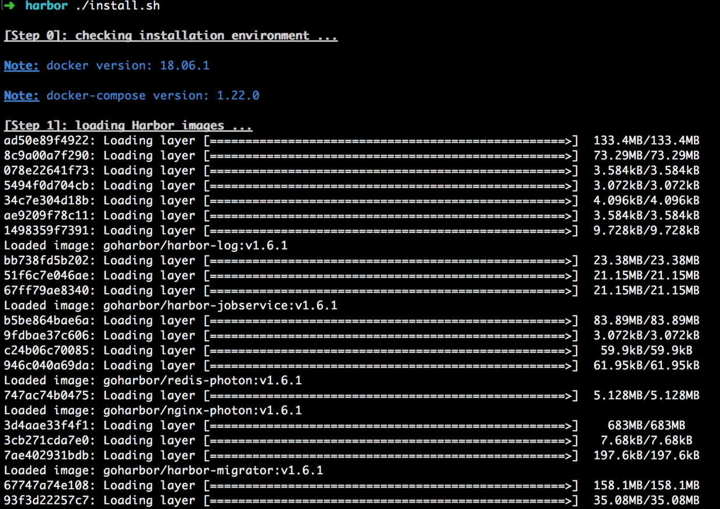The image size is (720, 509).
Task: Click 'Loaded image: goharbor/nginx-photon:v1.6.1' line
Action: (x=153, y=410)
